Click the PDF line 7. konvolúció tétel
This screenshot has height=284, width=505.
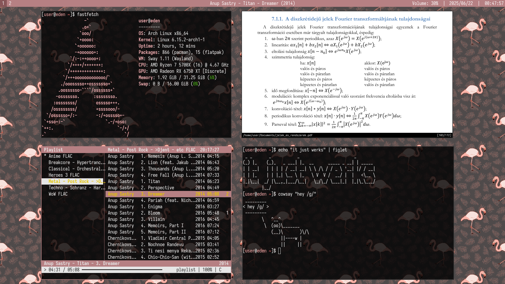pyautogui.click(x=316, y=109)
